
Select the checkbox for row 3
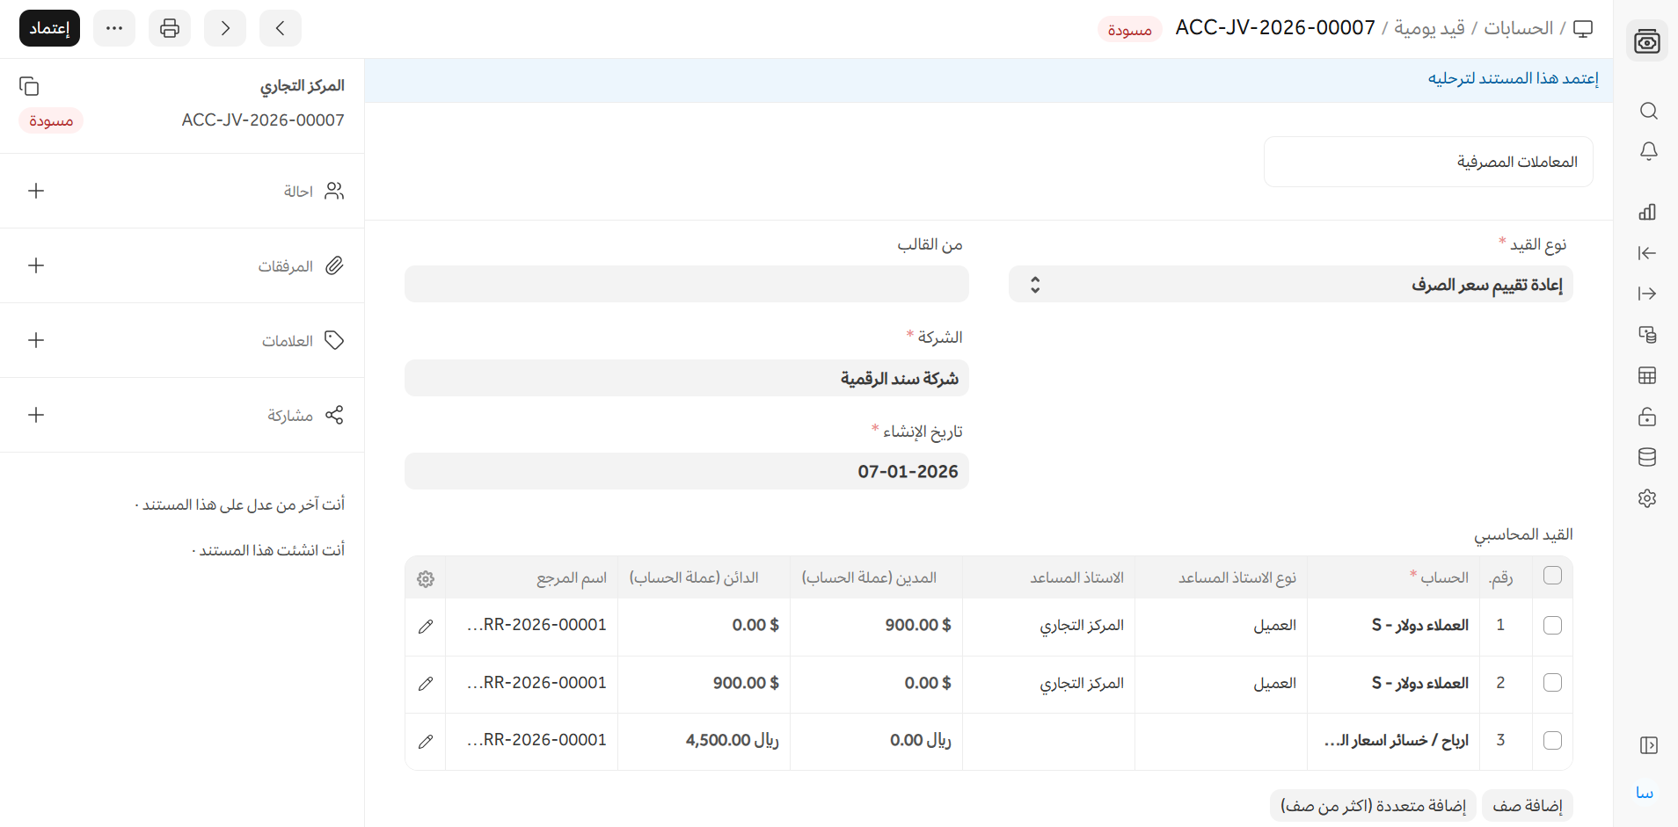1552,740
